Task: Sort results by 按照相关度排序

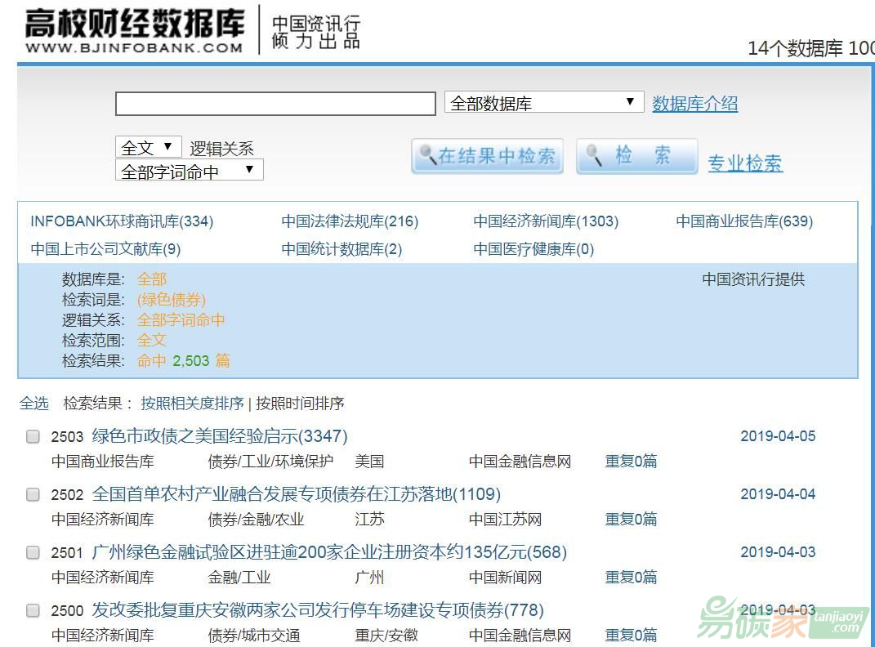Action: click(192, 403)
